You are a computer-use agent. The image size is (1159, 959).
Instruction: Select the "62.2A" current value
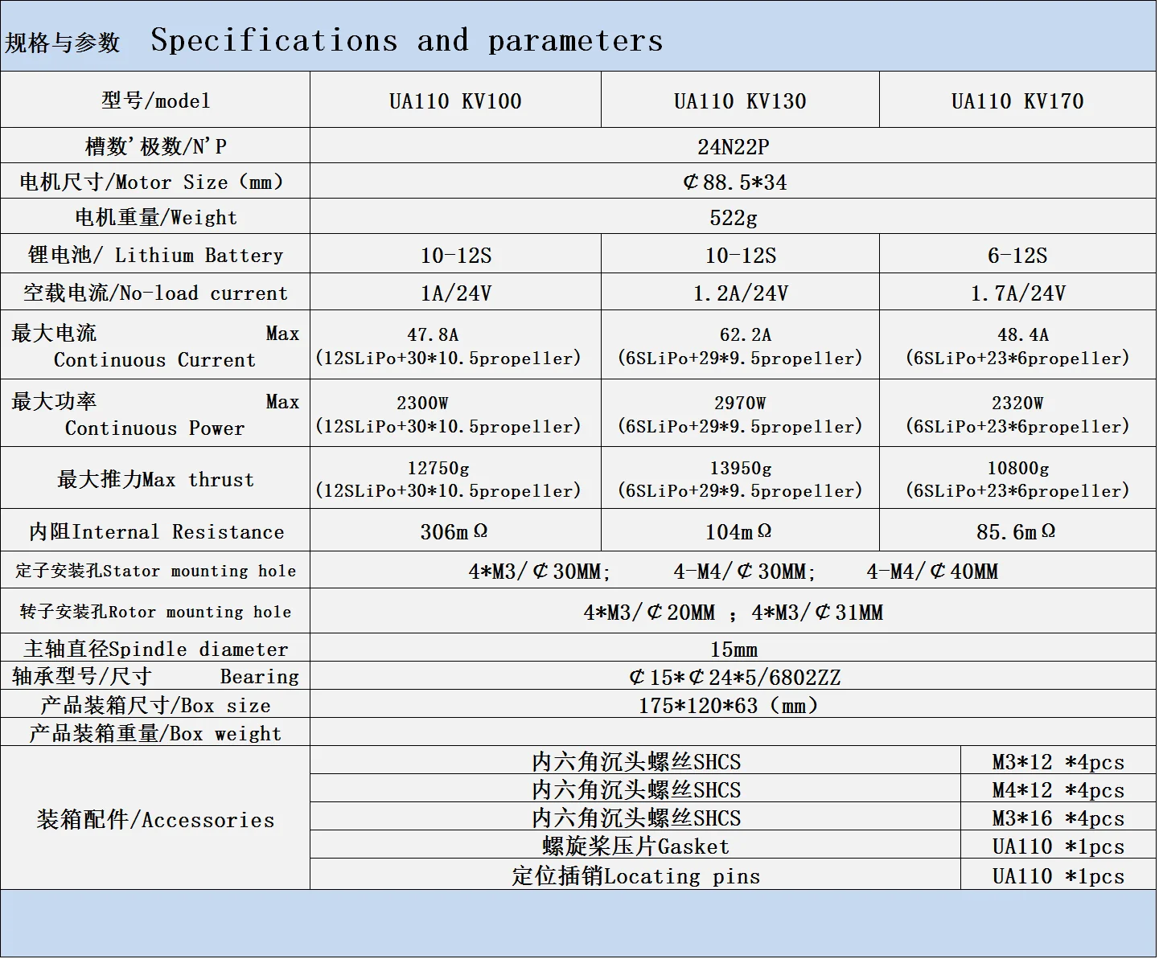746,334
